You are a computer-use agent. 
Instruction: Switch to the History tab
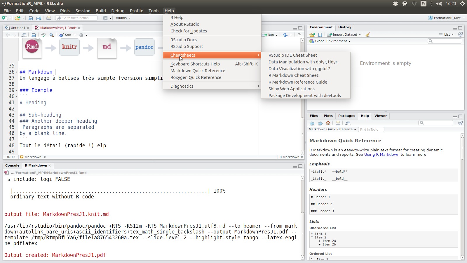click(345, 27)
